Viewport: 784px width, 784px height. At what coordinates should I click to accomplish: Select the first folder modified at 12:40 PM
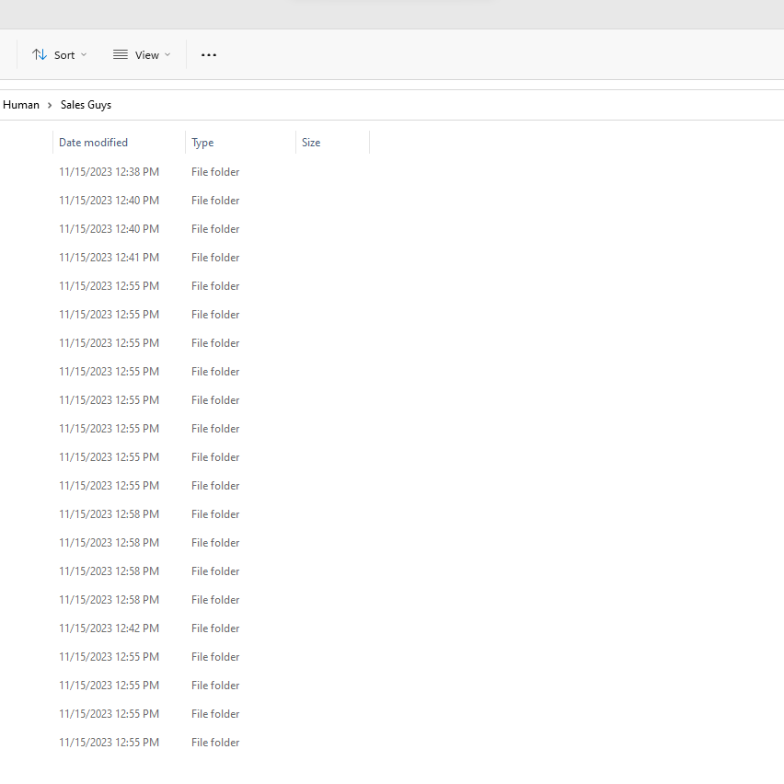point(109,201)
